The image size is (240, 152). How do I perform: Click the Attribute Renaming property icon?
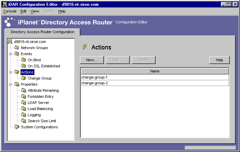(x=24, y=90)
